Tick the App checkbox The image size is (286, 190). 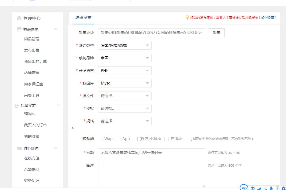(x=118, y=139)
